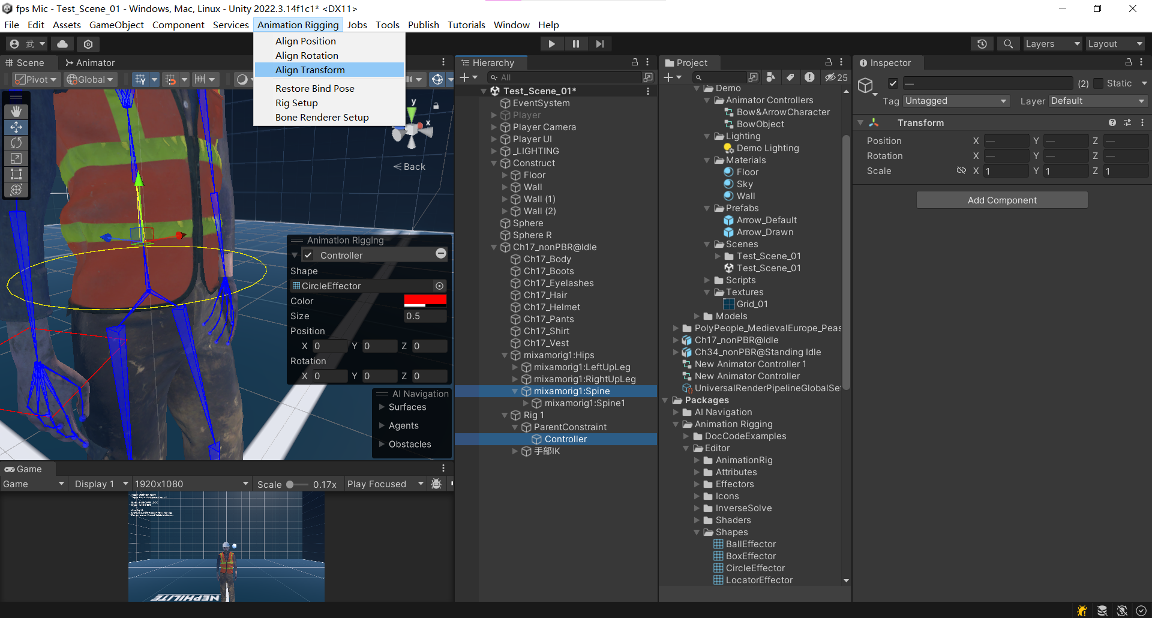1152x618 pixels.
Task: Select the Rotate tool in Scene toolbar
Action: point(16,143)
